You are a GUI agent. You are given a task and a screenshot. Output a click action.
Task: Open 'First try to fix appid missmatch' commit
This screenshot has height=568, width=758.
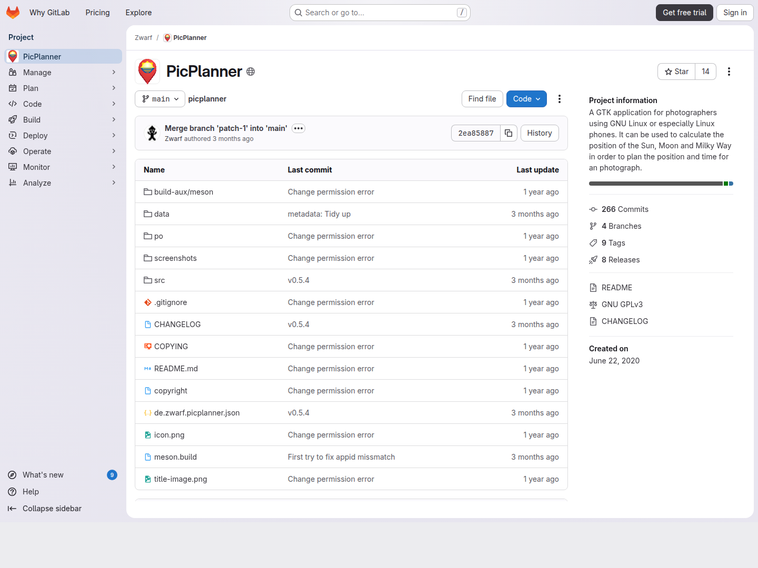pos(341,457)
